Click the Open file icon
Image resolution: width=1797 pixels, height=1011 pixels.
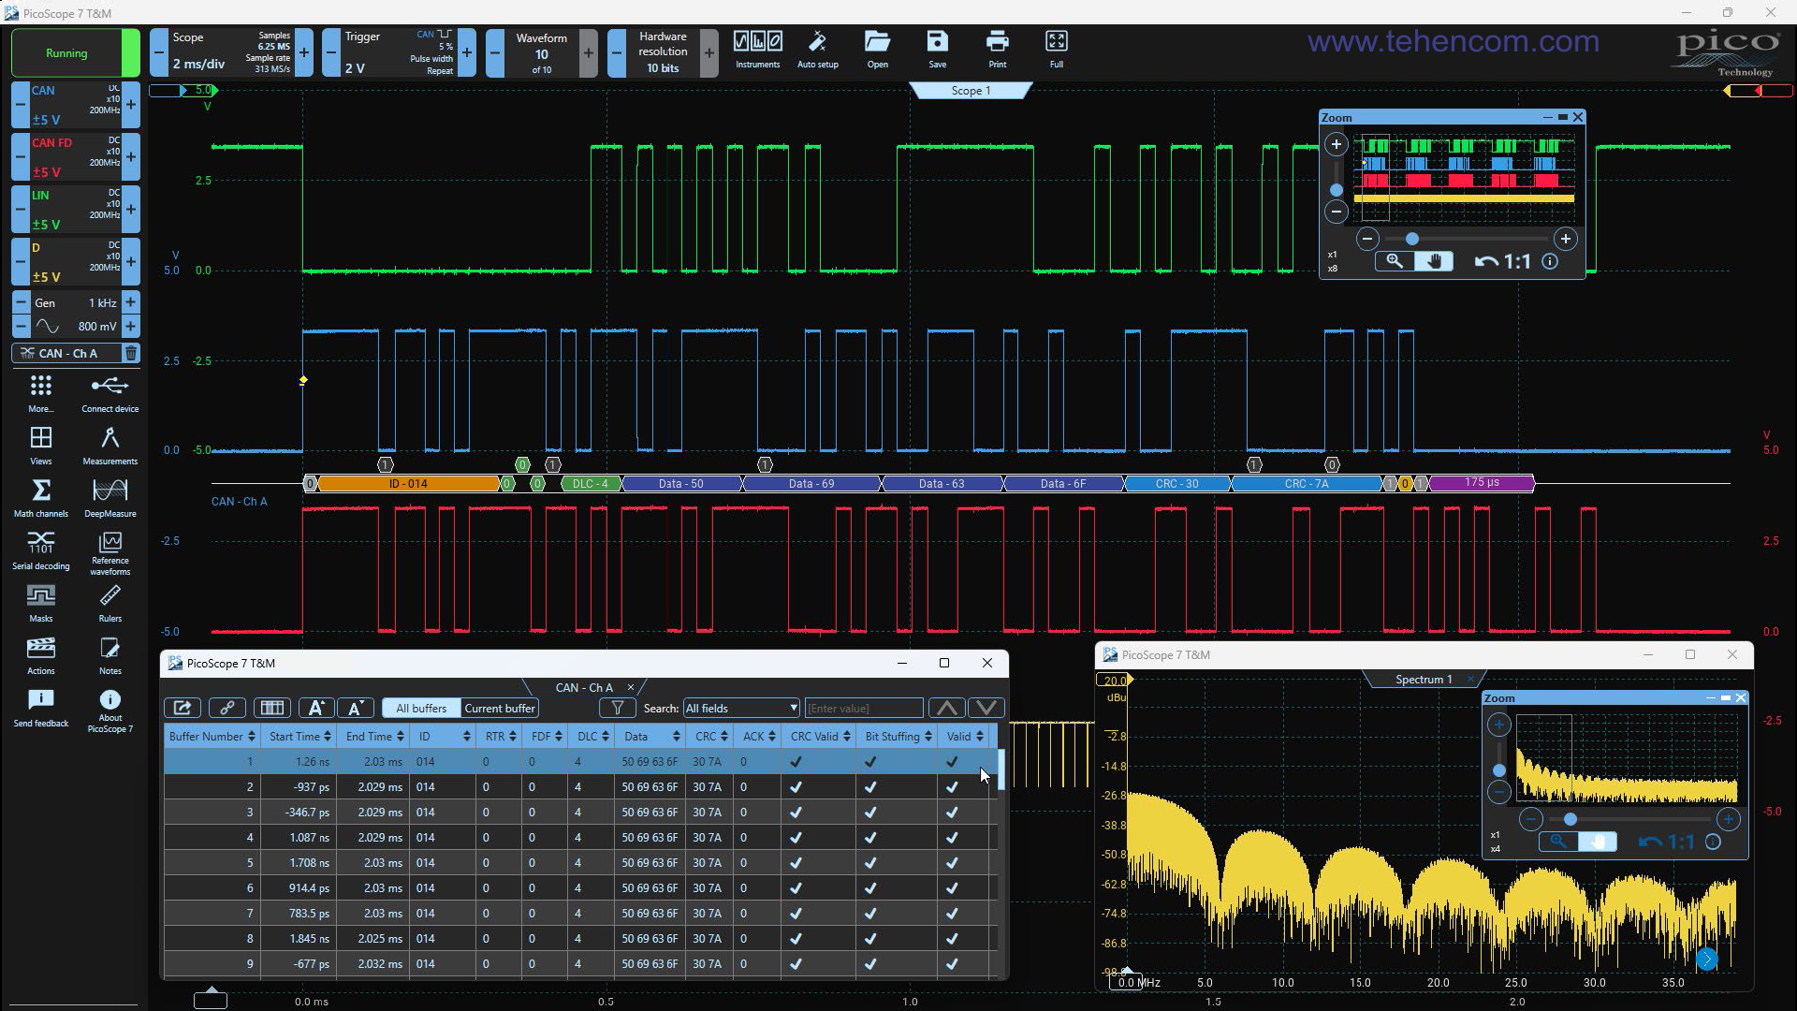point(877,50)
